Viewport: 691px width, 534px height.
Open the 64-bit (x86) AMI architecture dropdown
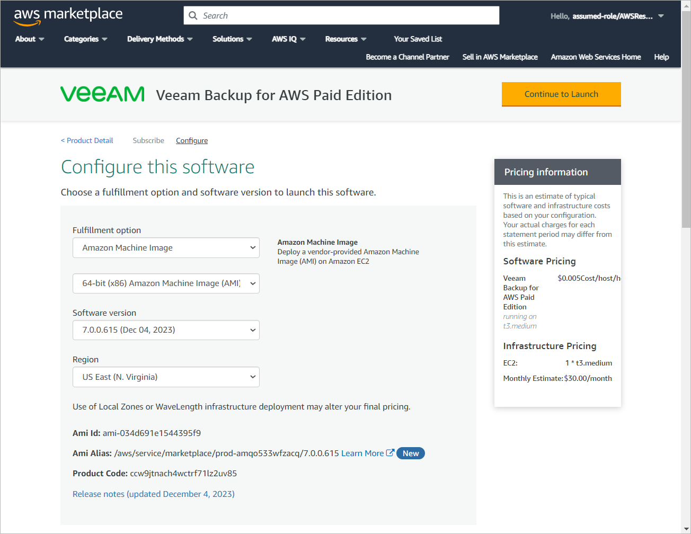pyautogui.click(x=166, y=283)
